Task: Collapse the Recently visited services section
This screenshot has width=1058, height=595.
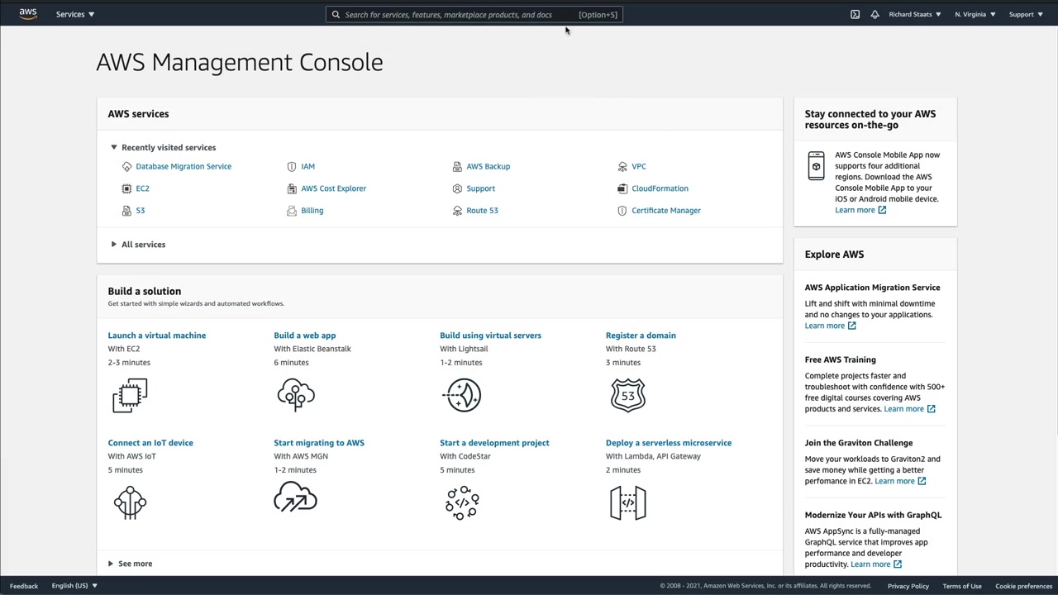Action: (114, 147)
